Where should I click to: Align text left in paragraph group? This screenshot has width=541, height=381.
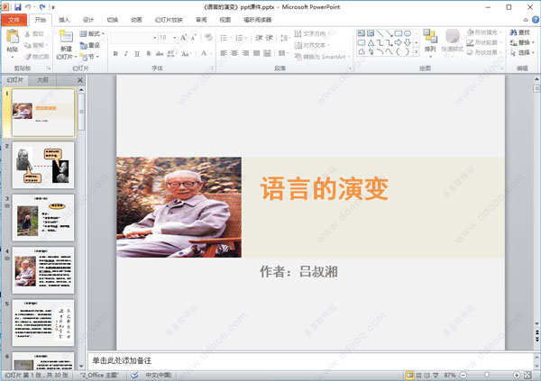[x=224, y=53]
